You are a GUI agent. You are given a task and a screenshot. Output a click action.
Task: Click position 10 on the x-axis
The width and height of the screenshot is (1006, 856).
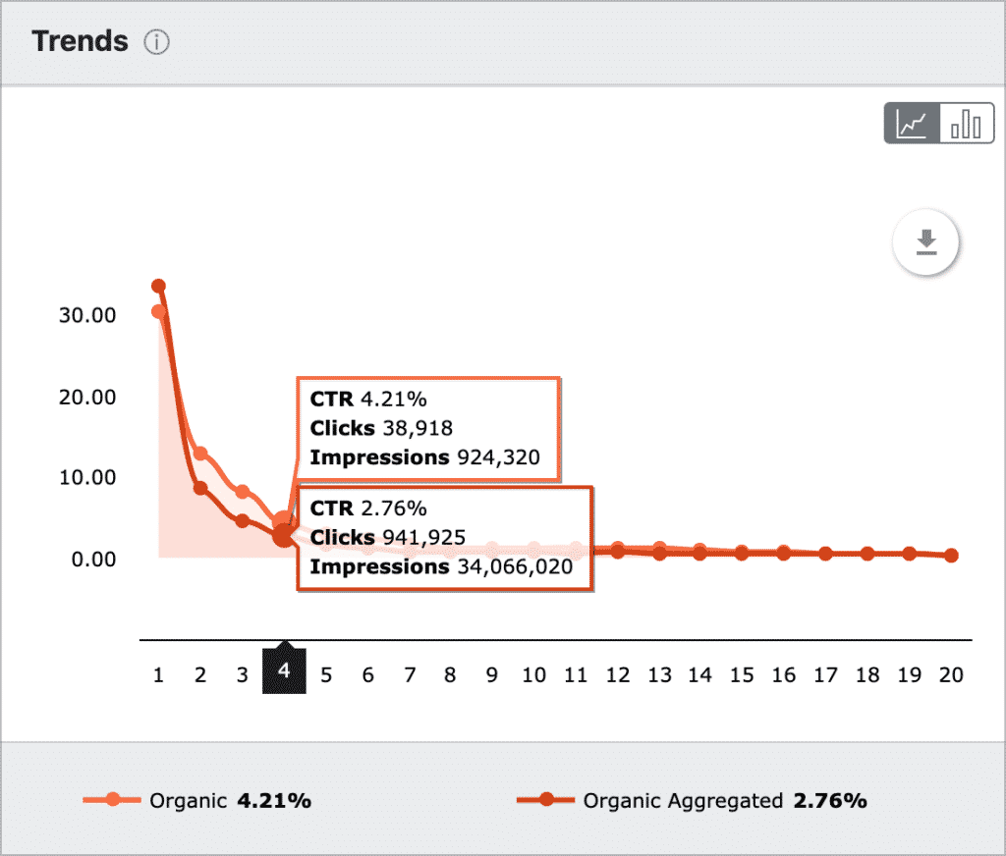tap(533, 675)
